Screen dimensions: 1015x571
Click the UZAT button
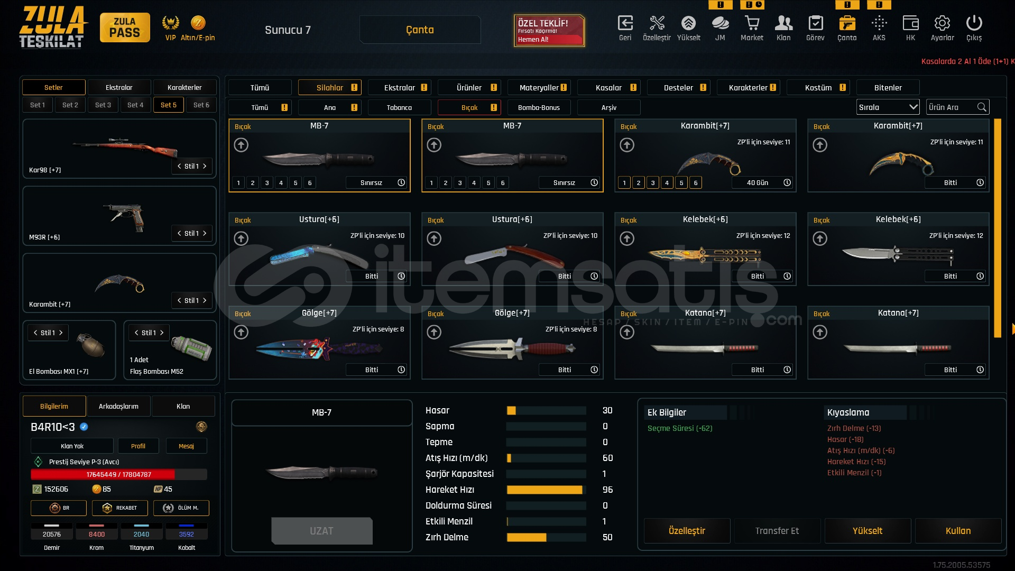321,531
